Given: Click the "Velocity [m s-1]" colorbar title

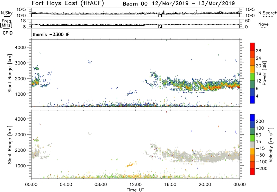Looking at the screenshot, I should [271, 145].
